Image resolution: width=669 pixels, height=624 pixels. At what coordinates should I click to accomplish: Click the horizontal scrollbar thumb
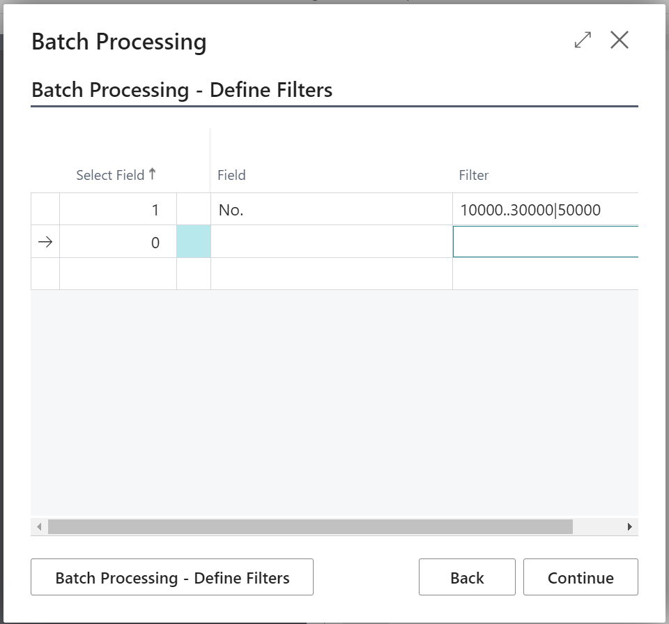[310, 526]
